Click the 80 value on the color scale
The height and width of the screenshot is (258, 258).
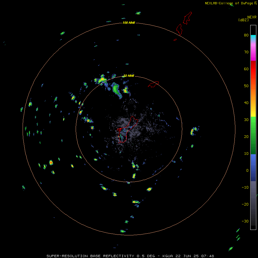246,35
